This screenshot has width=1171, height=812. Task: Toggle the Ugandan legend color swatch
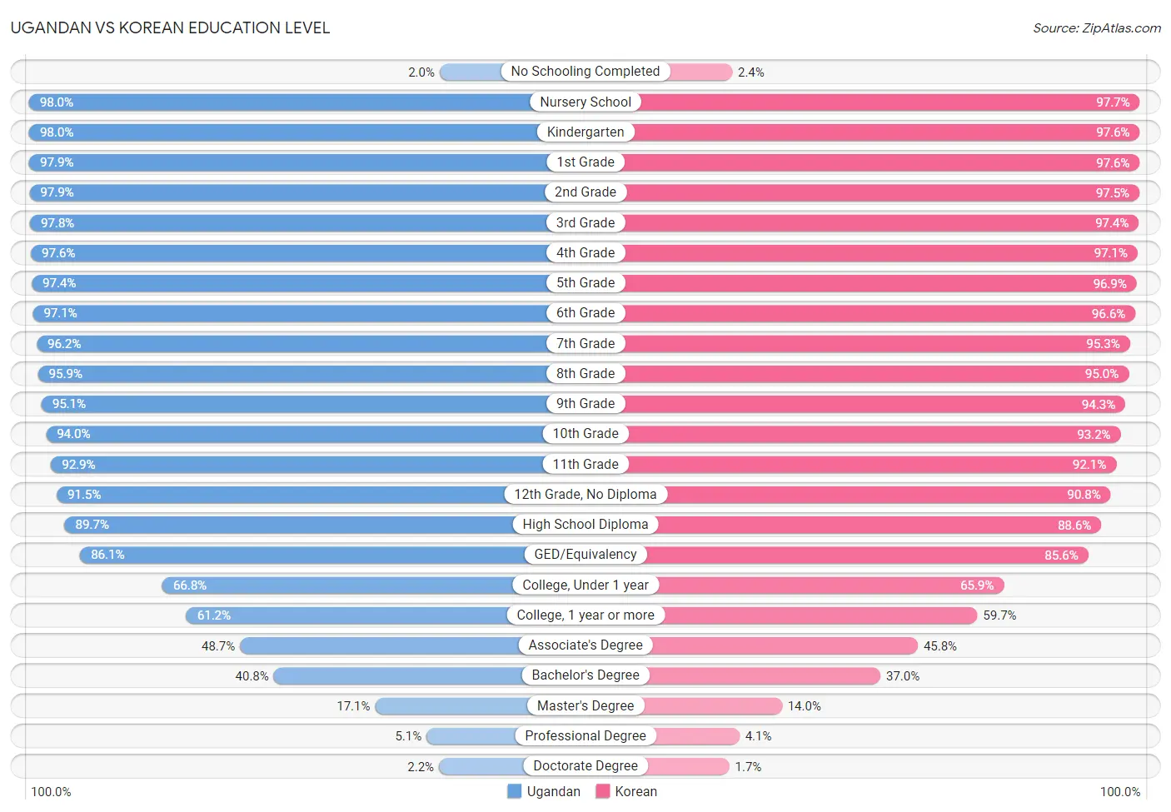(514, 791)
